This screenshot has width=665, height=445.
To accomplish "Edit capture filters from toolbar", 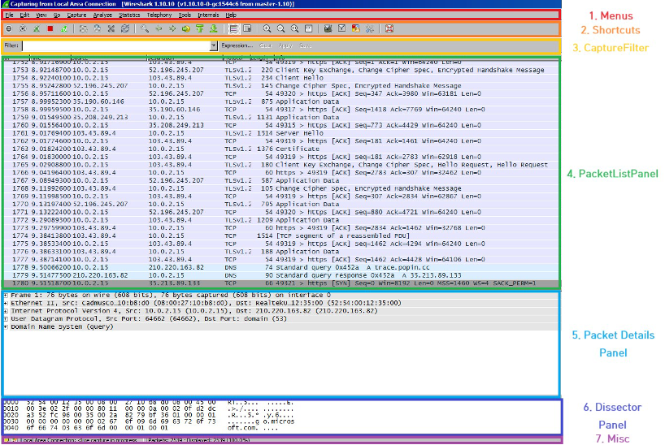I will pyautogui.click(x=328, y=28).
